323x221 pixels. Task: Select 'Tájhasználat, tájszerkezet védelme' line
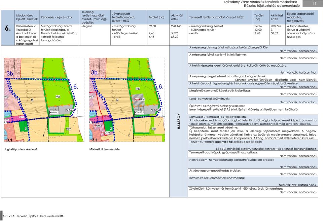214,127
